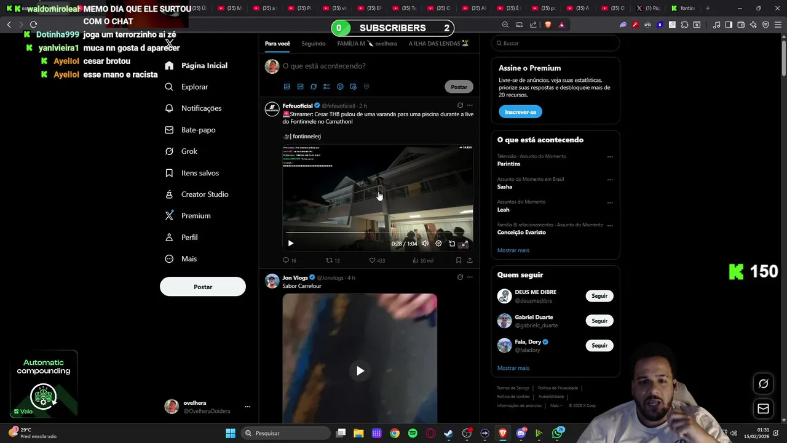
Task: Open Grok in the sidebar
Action: coord(181,151)
